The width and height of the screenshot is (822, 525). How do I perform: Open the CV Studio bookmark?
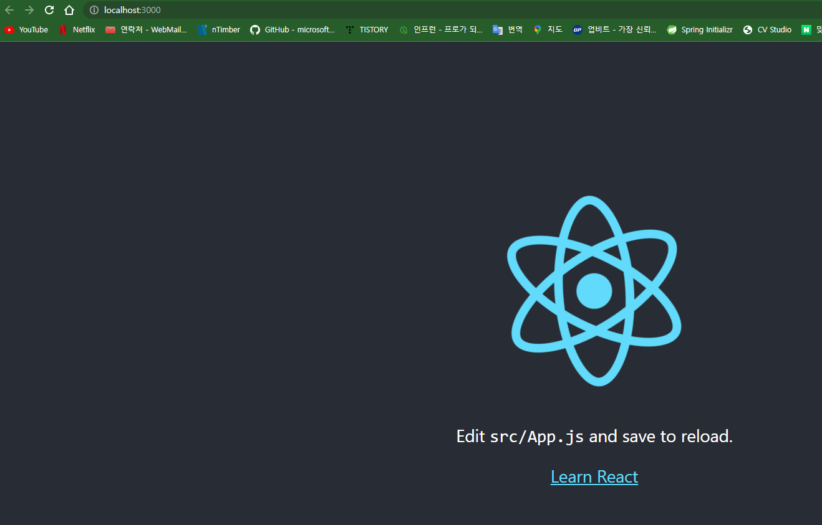(x=767, y=29)
